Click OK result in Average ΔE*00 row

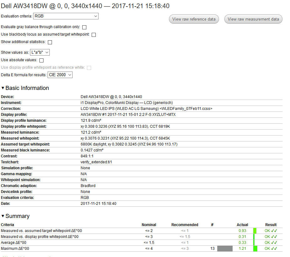pyautogui.click(x=271, y=243)
